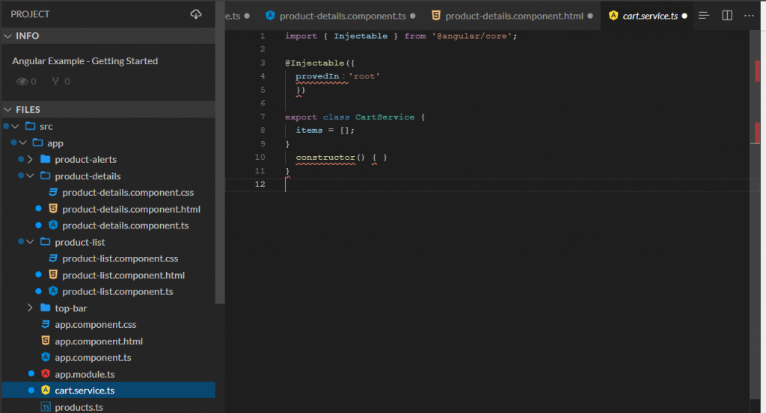The image size is (766, 413).
Task: Click '@Injectable' decorator on line 3
Action: 315,63
